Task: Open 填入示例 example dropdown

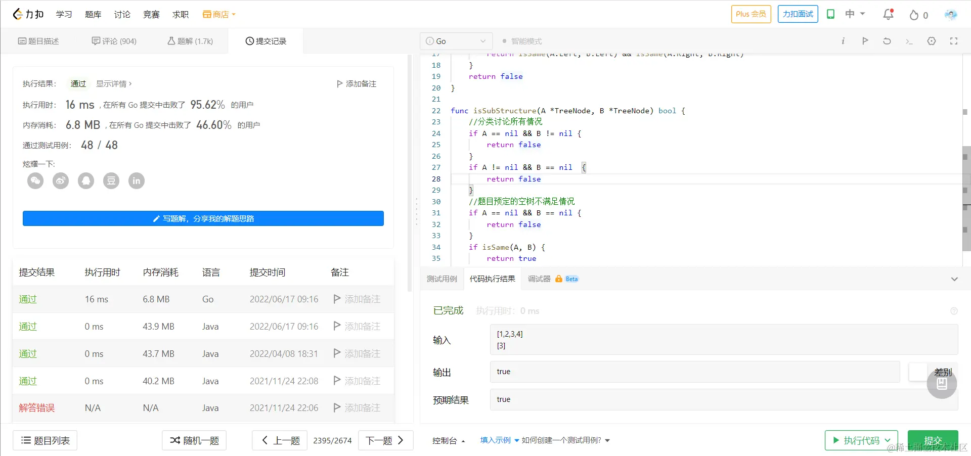Action: (500, 440)
